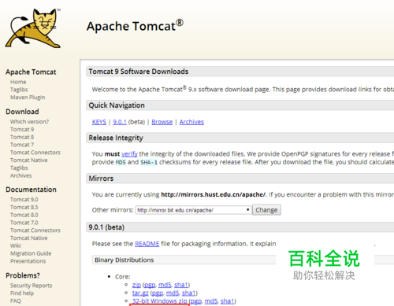This screenshot has width=394, height=306.
Task: Open sha1 checksum for tar.gz
Action: pyautogui.click(x=189, y=293)
